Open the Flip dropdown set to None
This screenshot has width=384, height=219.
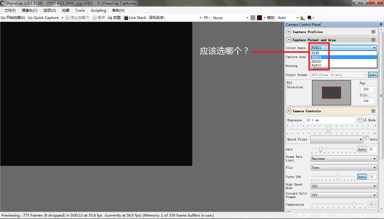[x=344, y=167]
